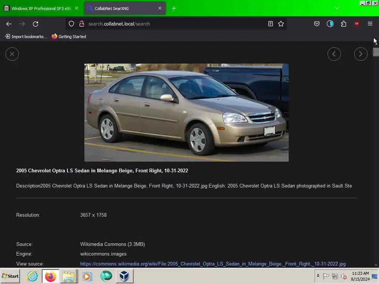Close the CollabNet SearXNG tab
This screenshot has height=284, width=379.
click(160, 8)
